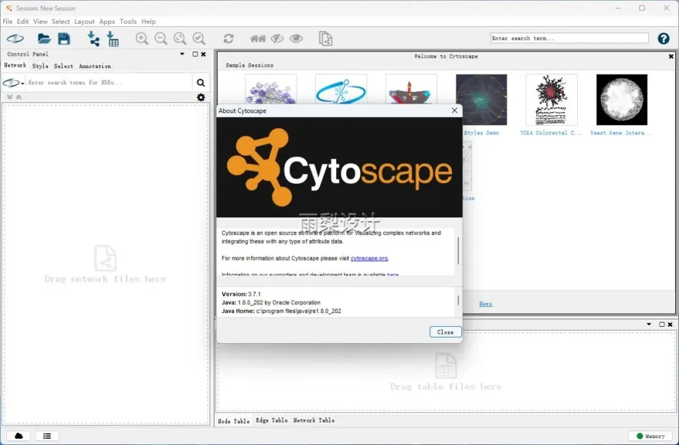The width and height of the screenshot is (679, 445).
Task: Open Styles Demo sample session link
Action: pyautogui.click(x=481, y=133)
